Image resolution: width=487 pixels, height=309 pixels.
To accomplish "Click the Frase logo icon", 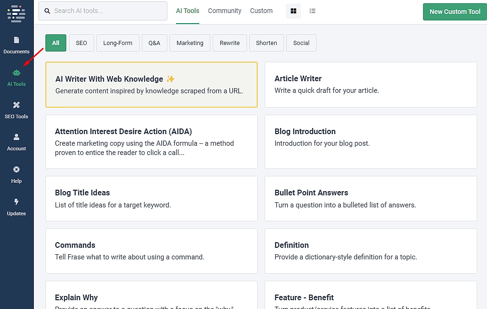I will pyautogui.click(x=16, y=13).
